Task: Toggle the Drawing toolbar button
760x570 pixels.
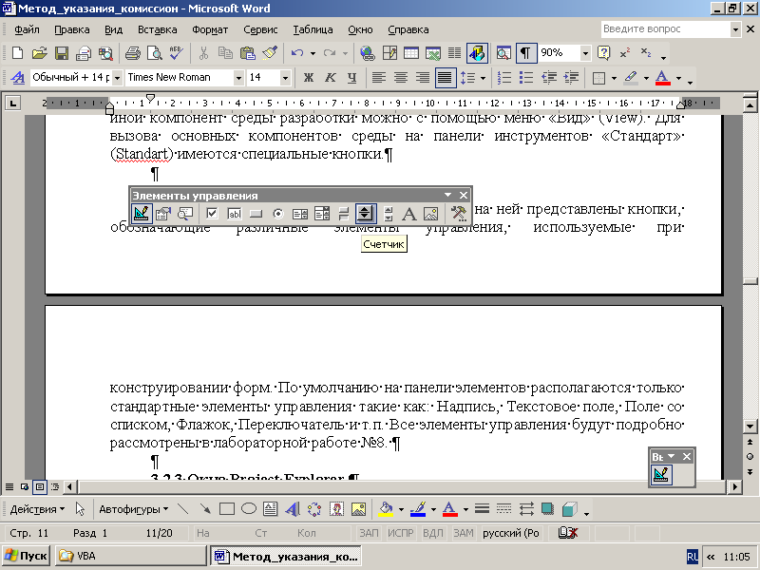Action: [477, 53]
